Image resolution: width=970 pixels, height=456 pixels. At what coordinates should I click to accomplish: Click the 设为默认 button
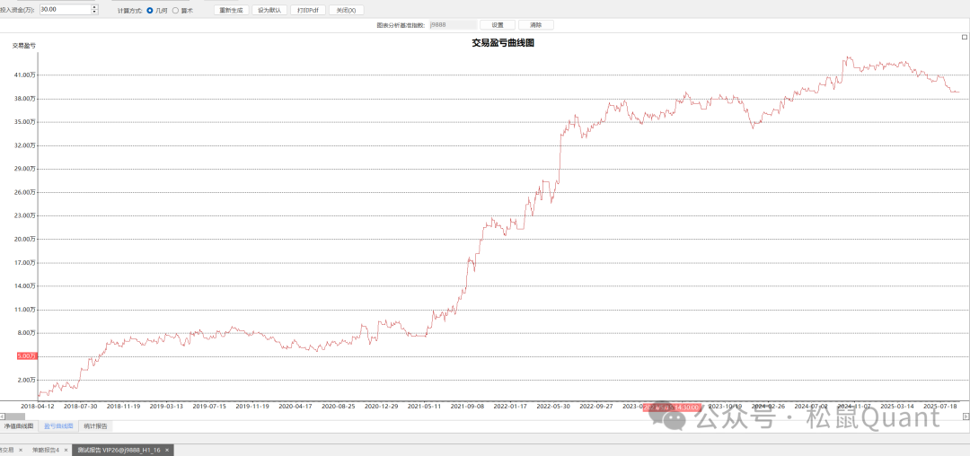tap(269, 10)
